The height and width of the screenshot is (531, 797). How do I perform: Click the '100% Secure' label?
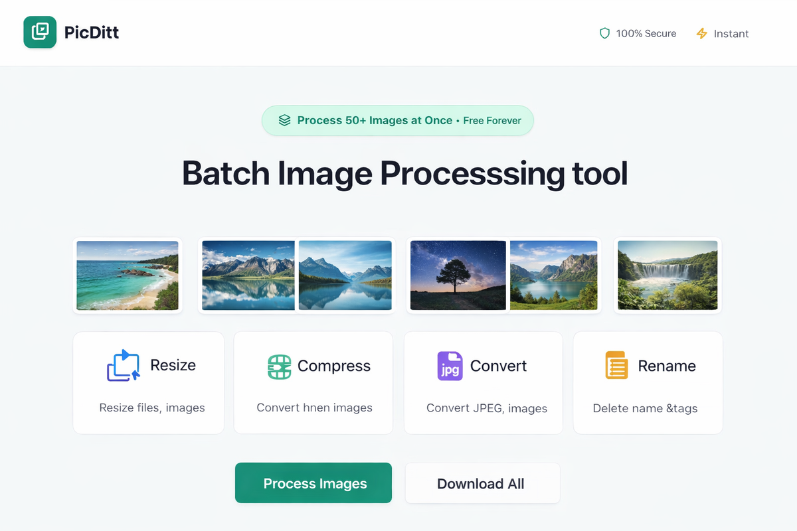pyautogui.click(x=646, y=33)
